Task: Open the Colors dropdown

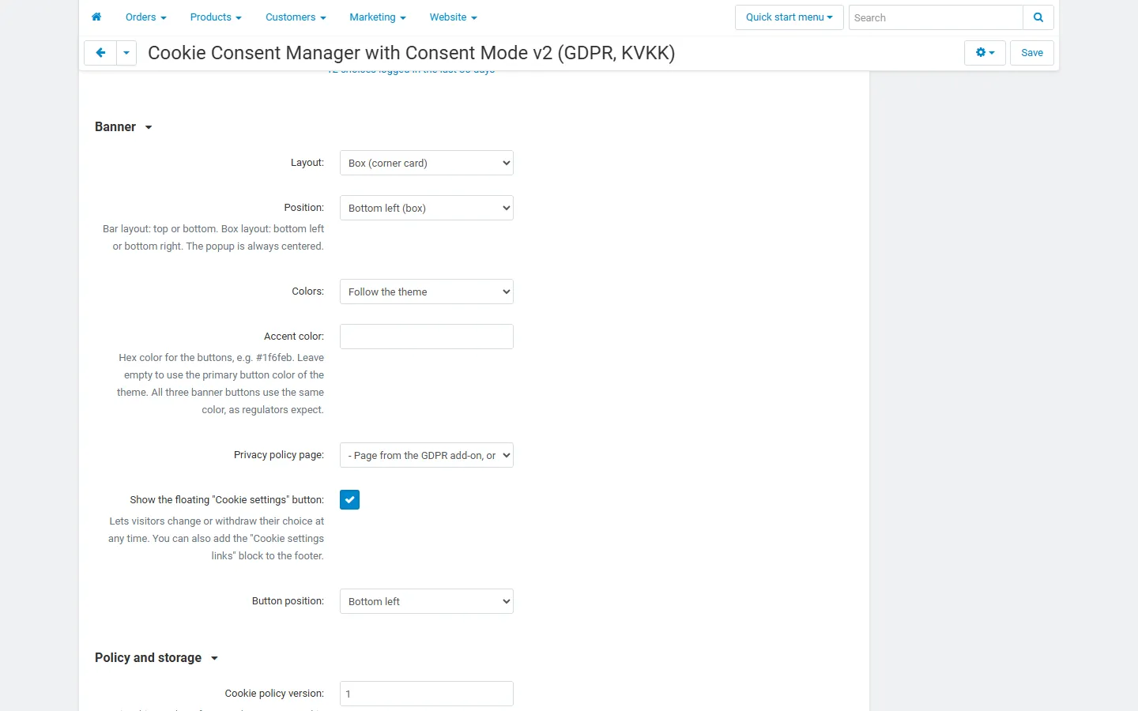Action: tap(427, 292)
